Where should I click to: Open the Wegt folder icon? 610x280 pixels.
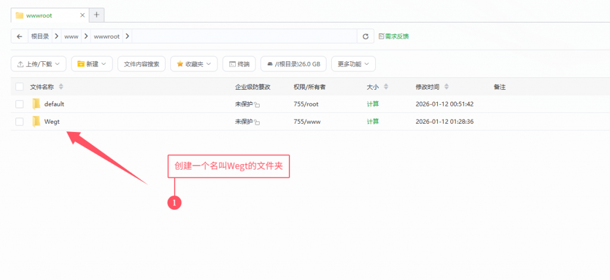[36, 121]
